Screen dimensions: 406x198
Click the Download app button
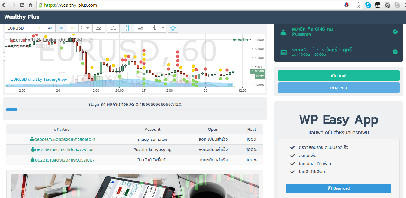[x=339, y=188]
